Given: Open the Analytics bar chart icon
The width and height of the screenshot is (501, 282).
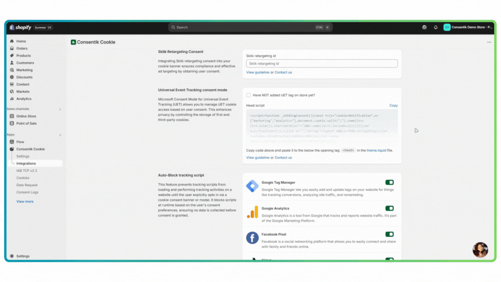Looking at the screenshot, I should point(12,99).
